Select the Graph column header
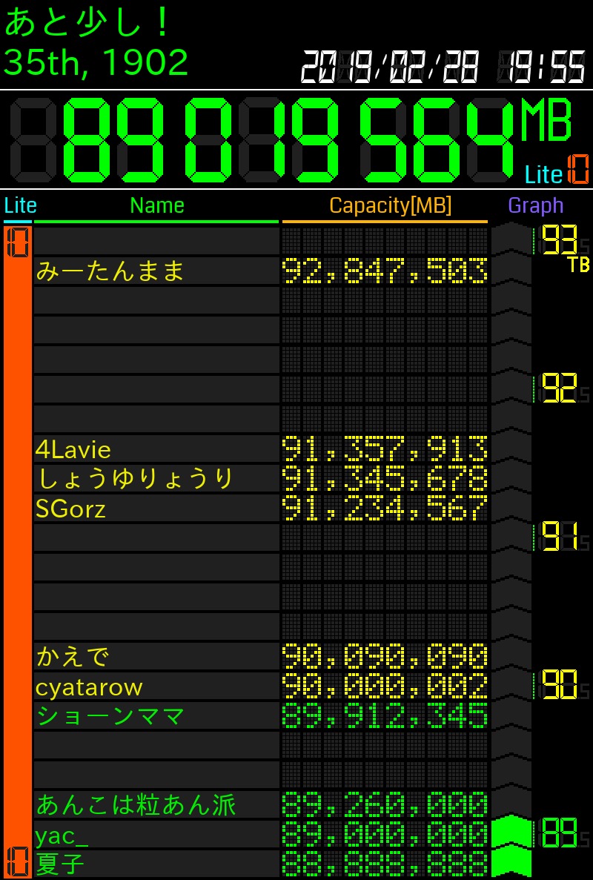The image size is (593, 880). pos(536,206)
